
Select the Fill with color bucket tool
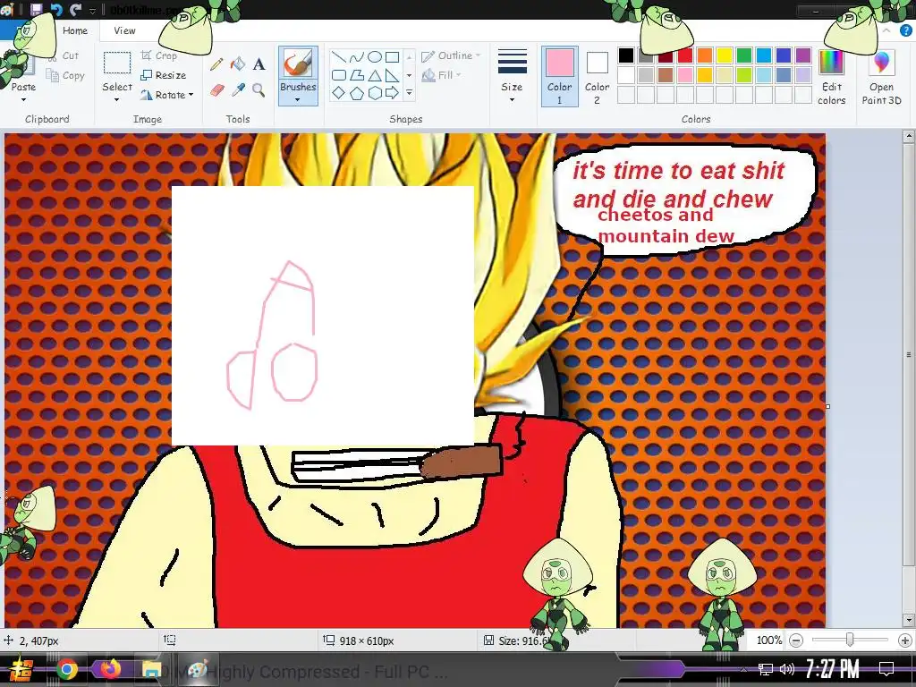238,64
